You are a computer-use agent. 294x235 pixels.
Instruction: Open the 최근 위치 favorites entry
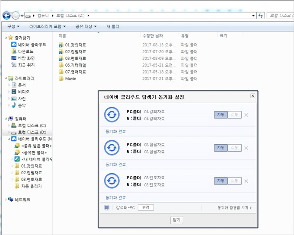(x=23, y=65)
